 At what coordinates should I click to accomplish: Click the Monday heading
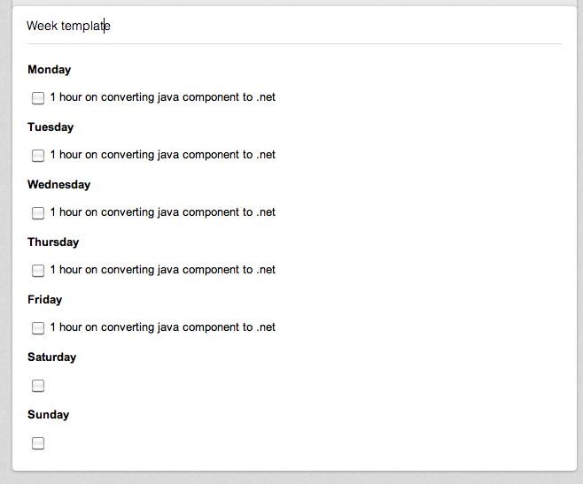tap(50, 70)
